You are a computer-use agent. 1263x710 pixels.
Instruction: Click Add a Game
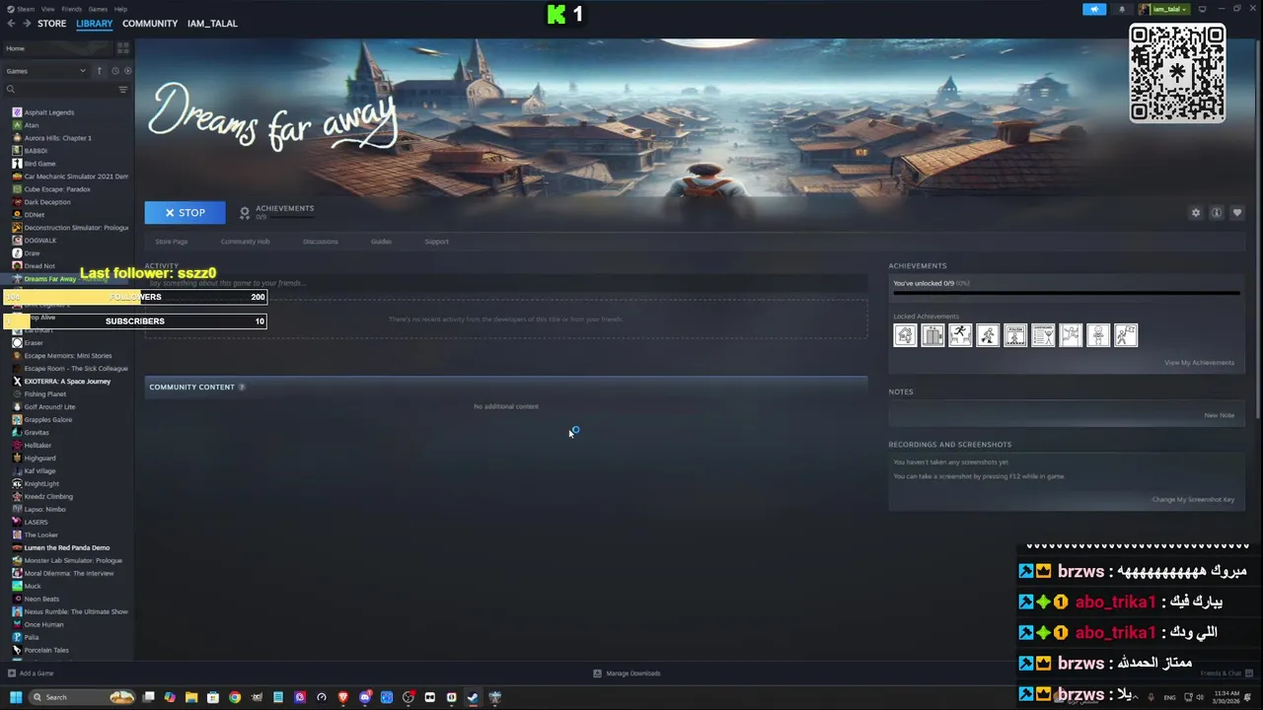[31, 674]
